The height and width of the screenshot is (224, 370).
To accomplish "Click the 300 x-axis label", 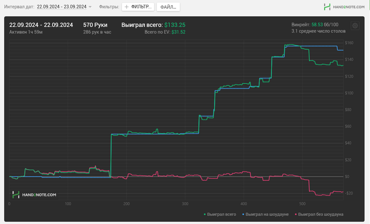I will click(185, 204).
